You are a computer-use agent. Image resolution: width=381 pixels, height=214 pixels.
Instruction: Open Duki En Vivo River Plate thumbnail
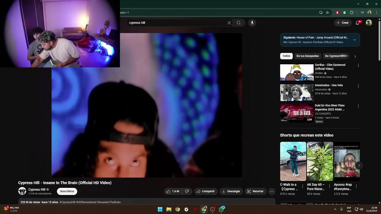click(297, 113)
